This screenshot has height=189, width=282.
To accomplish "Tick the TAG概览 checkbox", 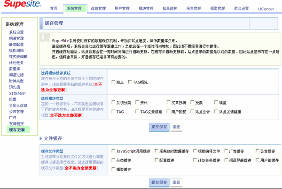I will pyautogui.click(x=129, y=82).
